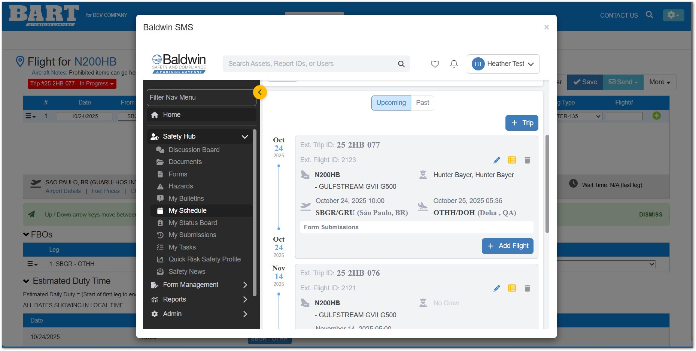Edit trip 25-2HB-077 with pencil icon

[x=496, y=160]
